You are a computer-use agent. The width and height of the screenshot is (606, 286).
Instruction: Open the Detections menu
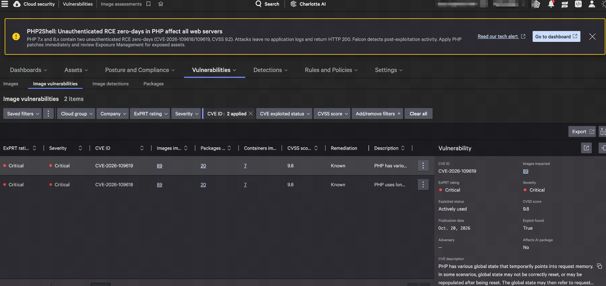pyautogui.click(x=270, y=70)
